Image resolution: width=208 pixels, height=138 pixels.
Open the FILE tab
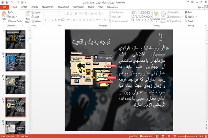click(x=5, y=7)
